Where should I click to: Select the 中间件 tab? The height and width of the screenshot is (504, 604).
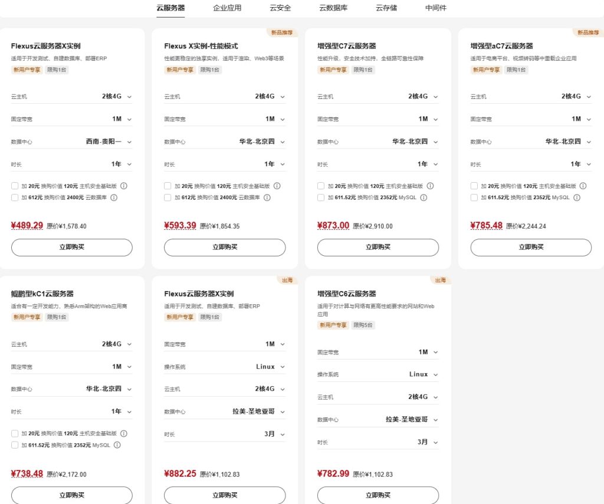tap(435, 8)
